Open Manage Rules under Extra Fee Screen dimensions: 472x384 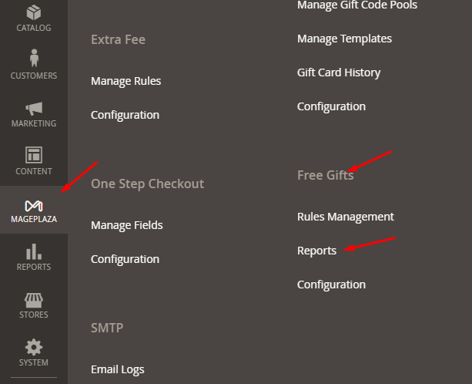coord(126,81)
